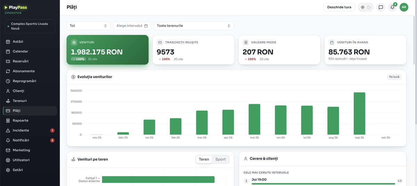Click the mar 26 chart bar

point(202,123)
